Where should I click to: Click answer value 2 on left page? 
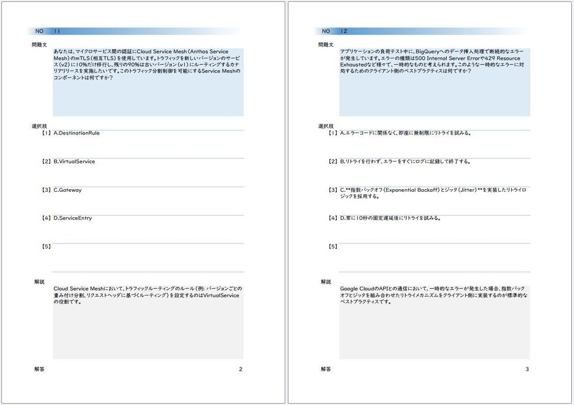tap(240, 369)
